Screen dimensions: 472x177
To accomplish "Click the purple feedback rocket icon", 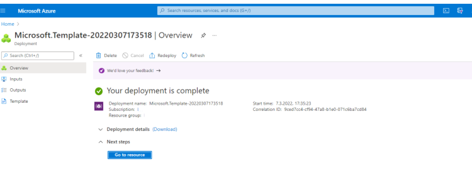I will pyautogui.click(x=102, y=71).
